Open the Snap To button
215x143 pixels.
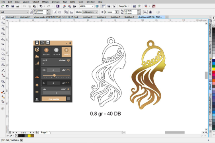[x=124, y=6]
